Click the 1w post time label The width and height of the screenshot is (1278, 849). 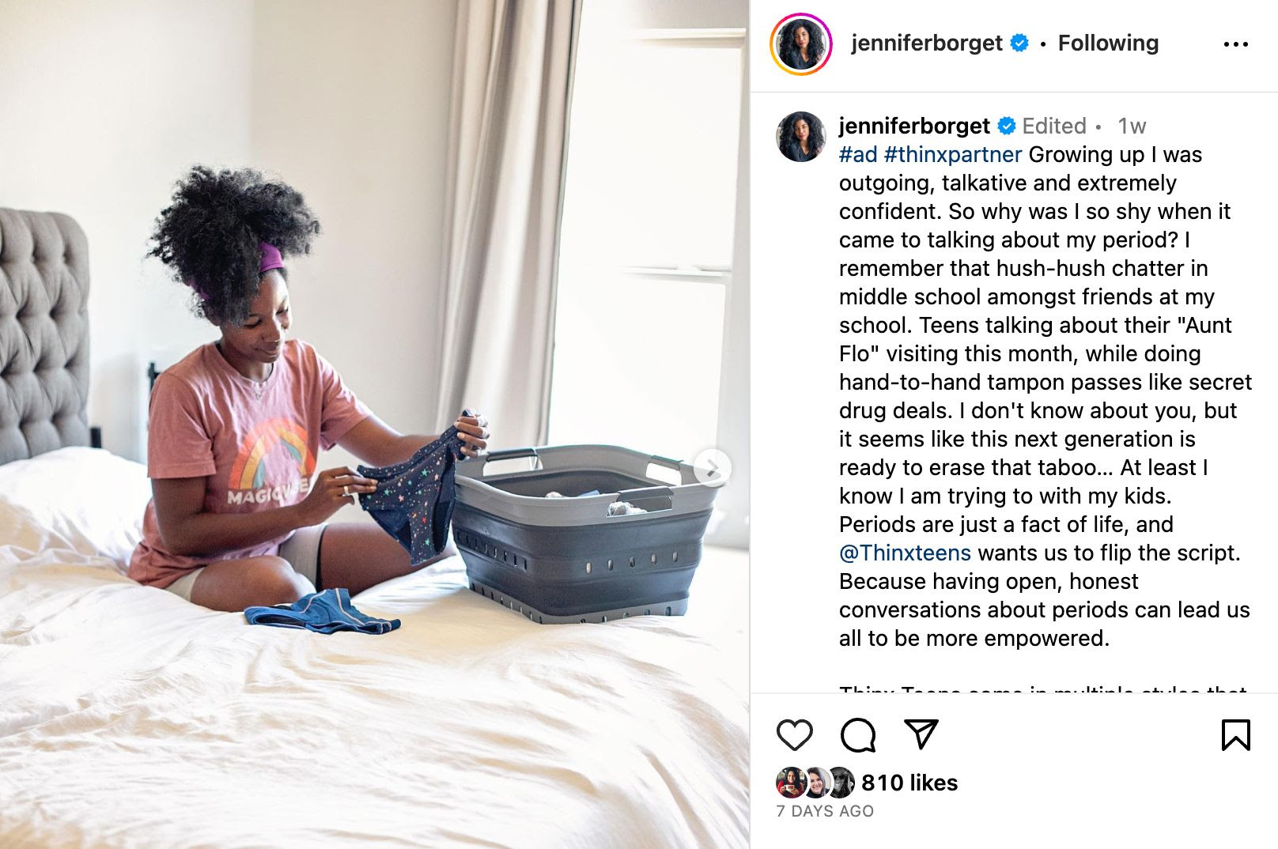click(1132, 126)
